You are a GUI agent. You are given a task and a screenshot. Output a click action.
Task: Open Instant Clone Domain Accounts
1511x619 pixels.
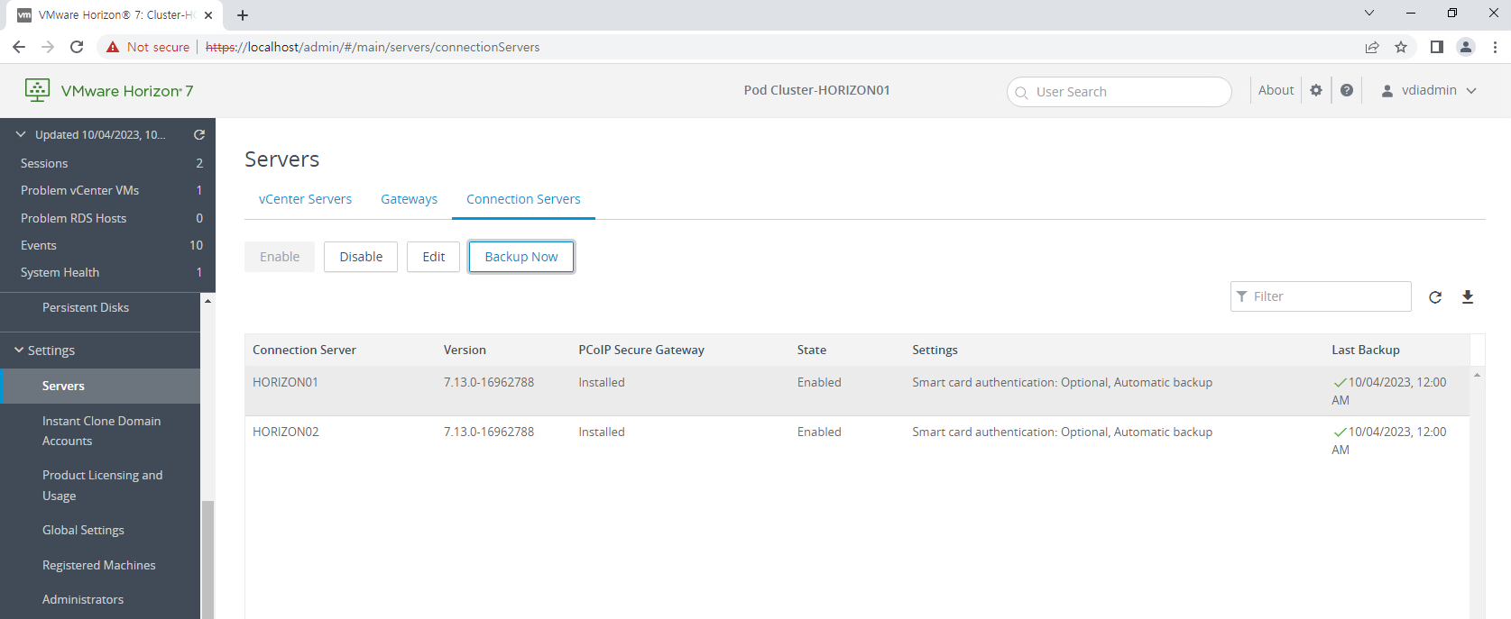[100, 431]
